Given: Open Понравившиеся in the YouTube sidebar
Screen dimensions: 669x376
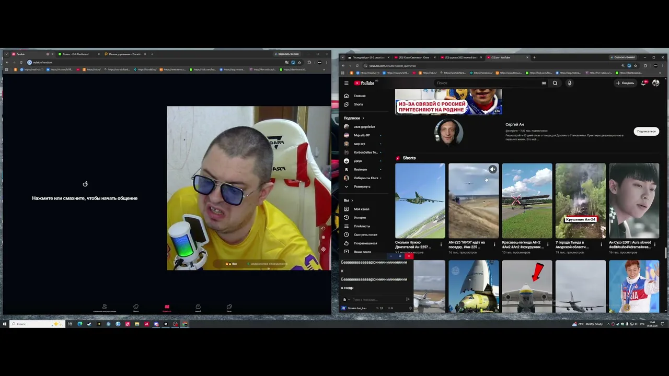Looking at the screenshot, I should (x=365, y=243).
